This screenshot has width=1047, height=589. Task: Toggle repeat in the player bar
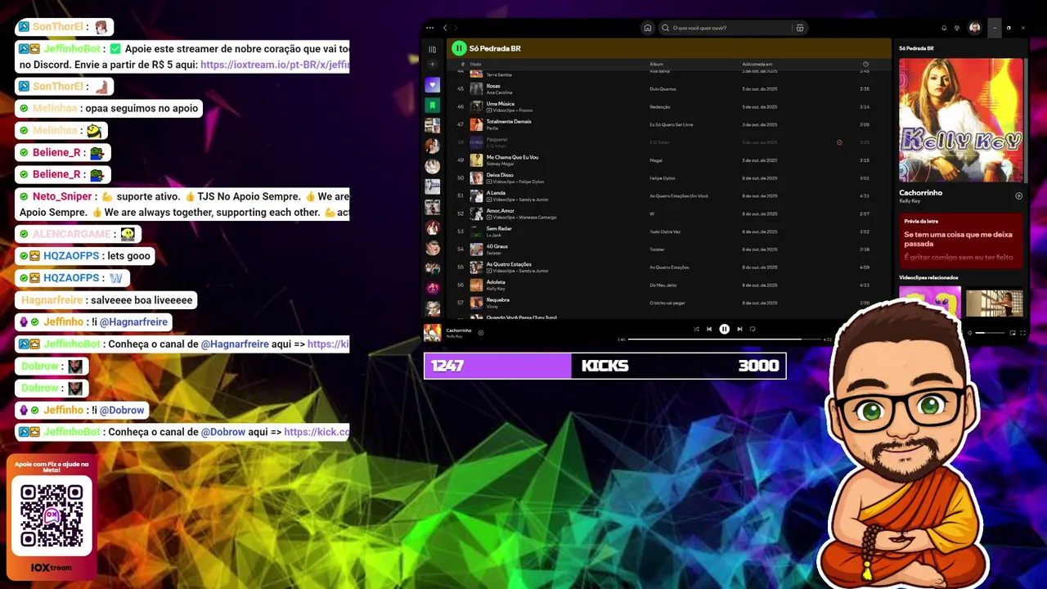tap(753, 329)
